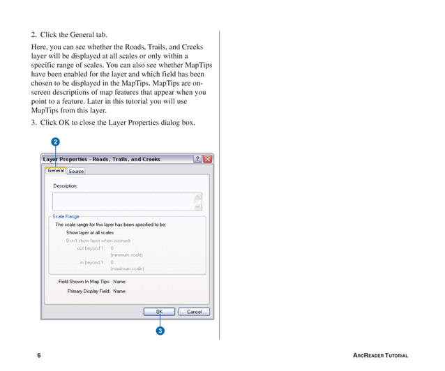
Task: Click the '(maximum scale)' text
Action: click(x=127, y=268)
